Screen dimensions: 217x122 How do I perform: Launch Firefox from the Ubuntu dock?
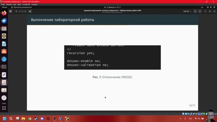pyautogui.click(x=4, y=13)
